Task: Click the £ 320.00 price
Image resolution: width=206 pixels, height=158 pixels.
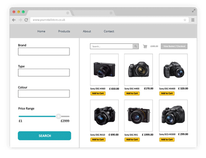Action: point(183,88)
